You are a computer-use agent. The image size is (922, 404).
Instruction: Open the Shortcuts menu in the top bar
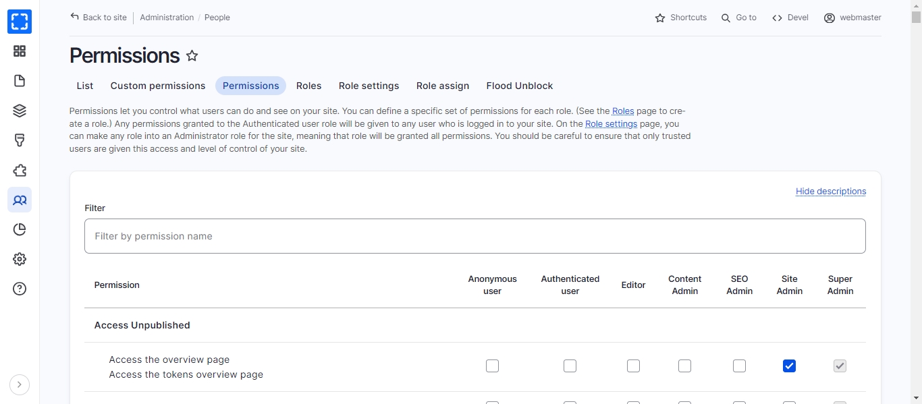tap(680, 18)
